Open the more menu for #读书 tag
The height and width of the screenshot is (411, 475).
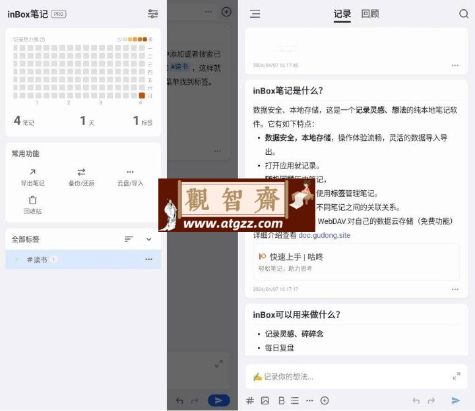coord(148,260)
